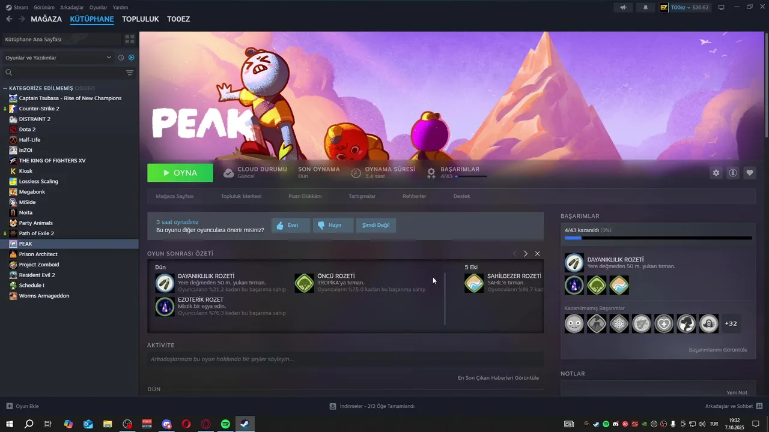
Task: Click the Şimdi Değil button
Action: pyautogui.click(x=376, y=225)
